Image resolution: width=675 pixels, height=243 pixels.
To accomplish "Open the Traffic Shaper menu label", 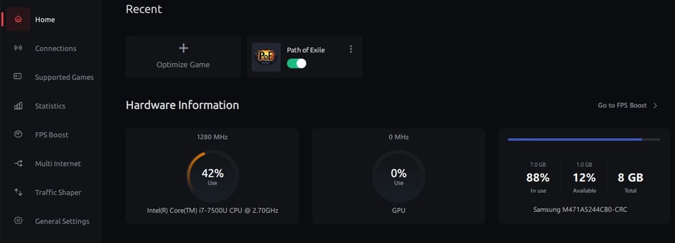I will pos(57,193).
